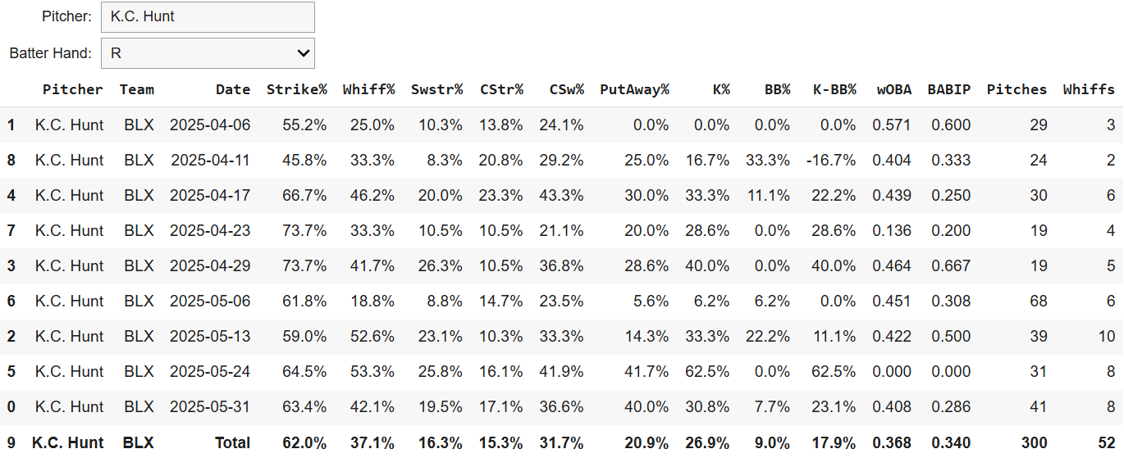Image resolution: width=1124 pixels, height=458 pixels.
Task: Click the Whiff% column header
Action: pos(368,89)
